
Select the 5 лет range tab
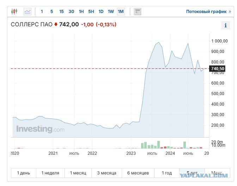[192, 173]
